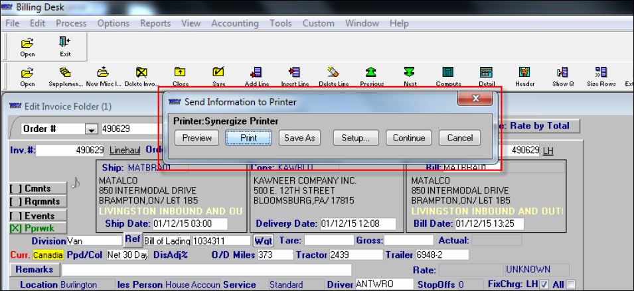The height and width of the screenshot is (291, 634).
Task: Click the Insert Line toolbar icon
Action: point(295,76)
